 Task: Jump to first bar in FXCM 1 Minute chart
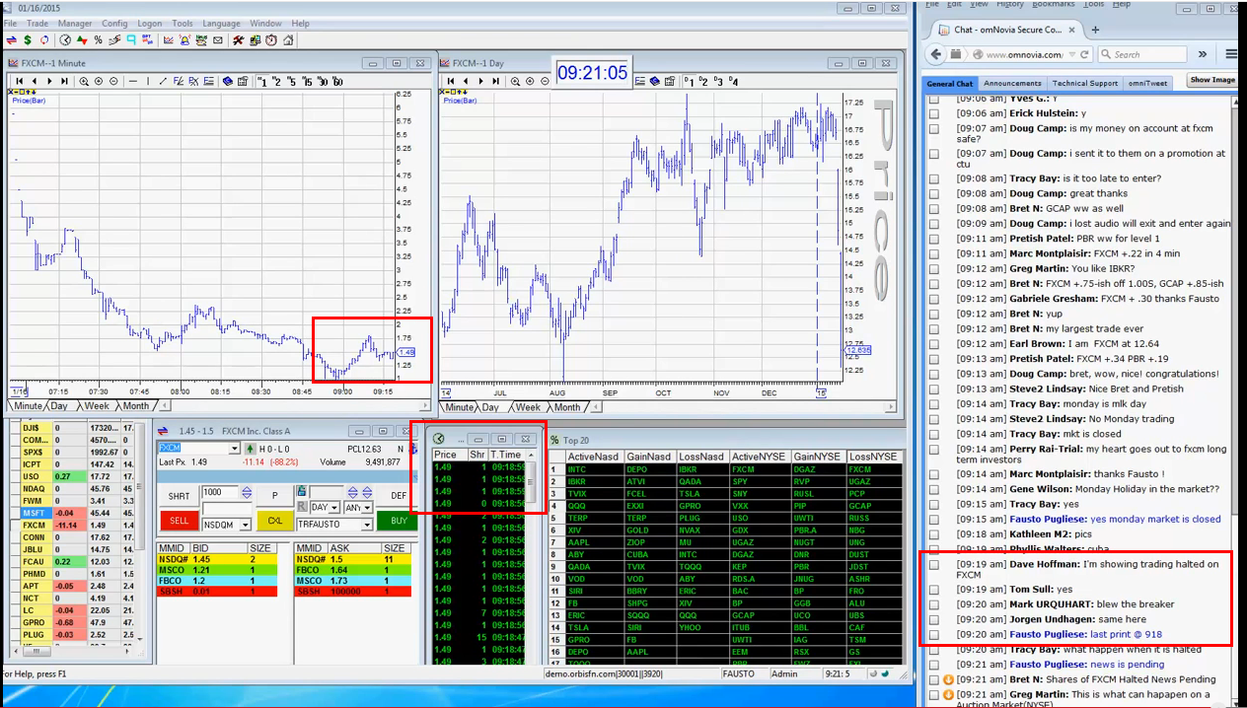click(20, 81)
